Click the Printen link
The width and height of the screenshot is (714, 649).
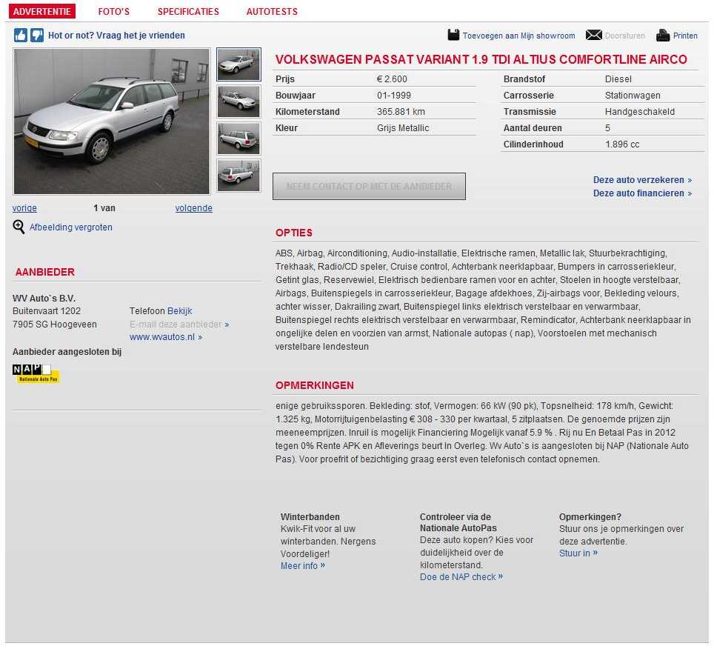point(685,36)
